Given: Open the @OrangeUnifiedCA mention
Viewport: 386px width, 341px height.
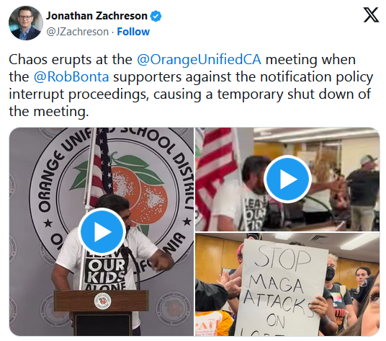Looking at the screenshot, I should tap(199, 60).
